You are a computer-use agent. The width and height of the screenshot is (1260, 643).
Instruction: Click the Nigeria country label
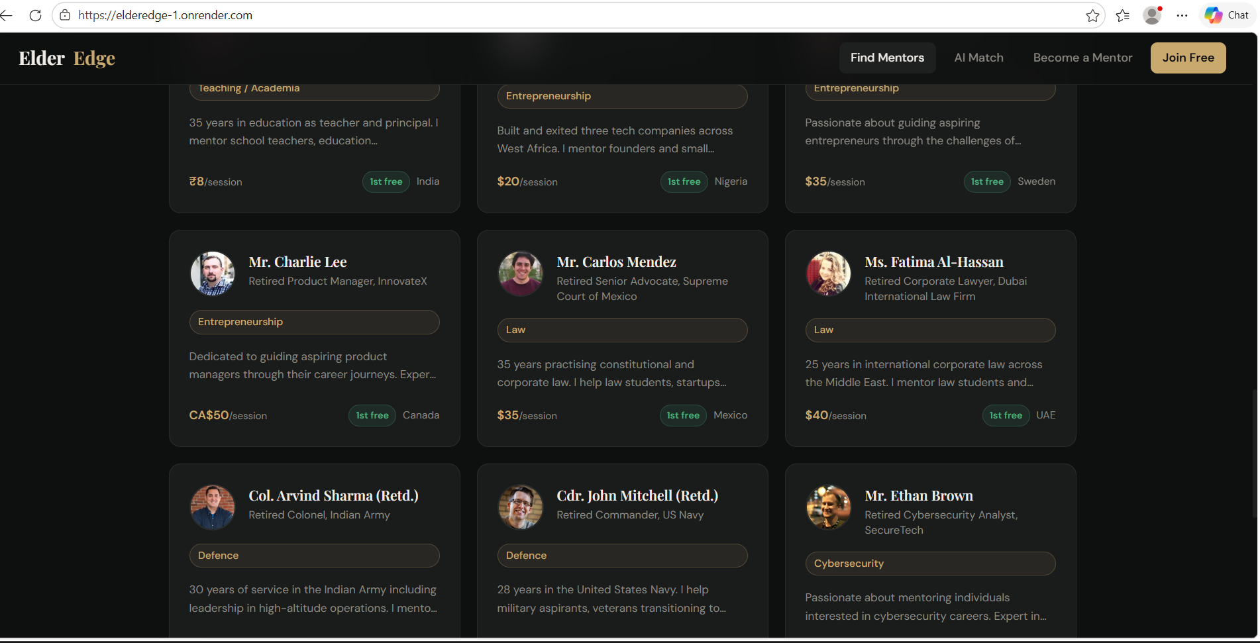tap(731, 181)
